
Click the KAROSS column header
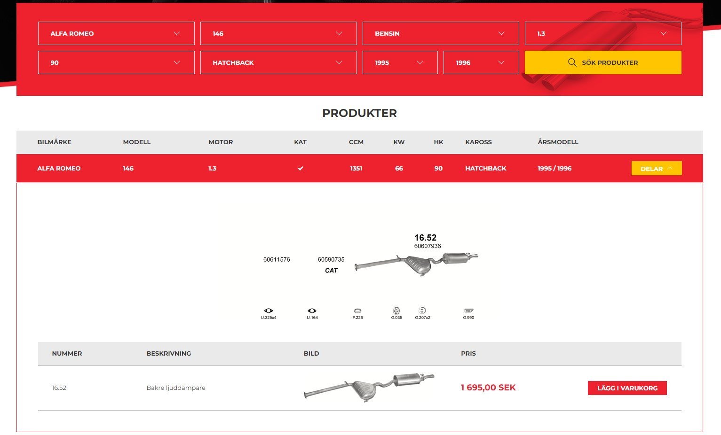click(478, 142)
